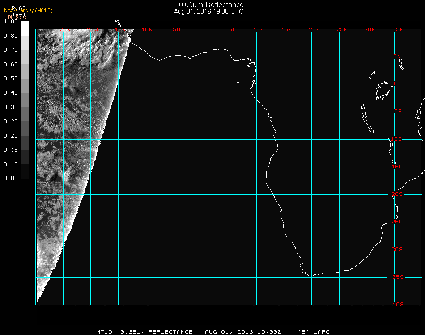The image size is (425, 335).
Task: Click the 0.80 colorbar value label
Action: pos(11,36)
